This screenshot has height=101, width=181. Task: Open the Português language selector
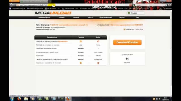[x=135, y=13]
